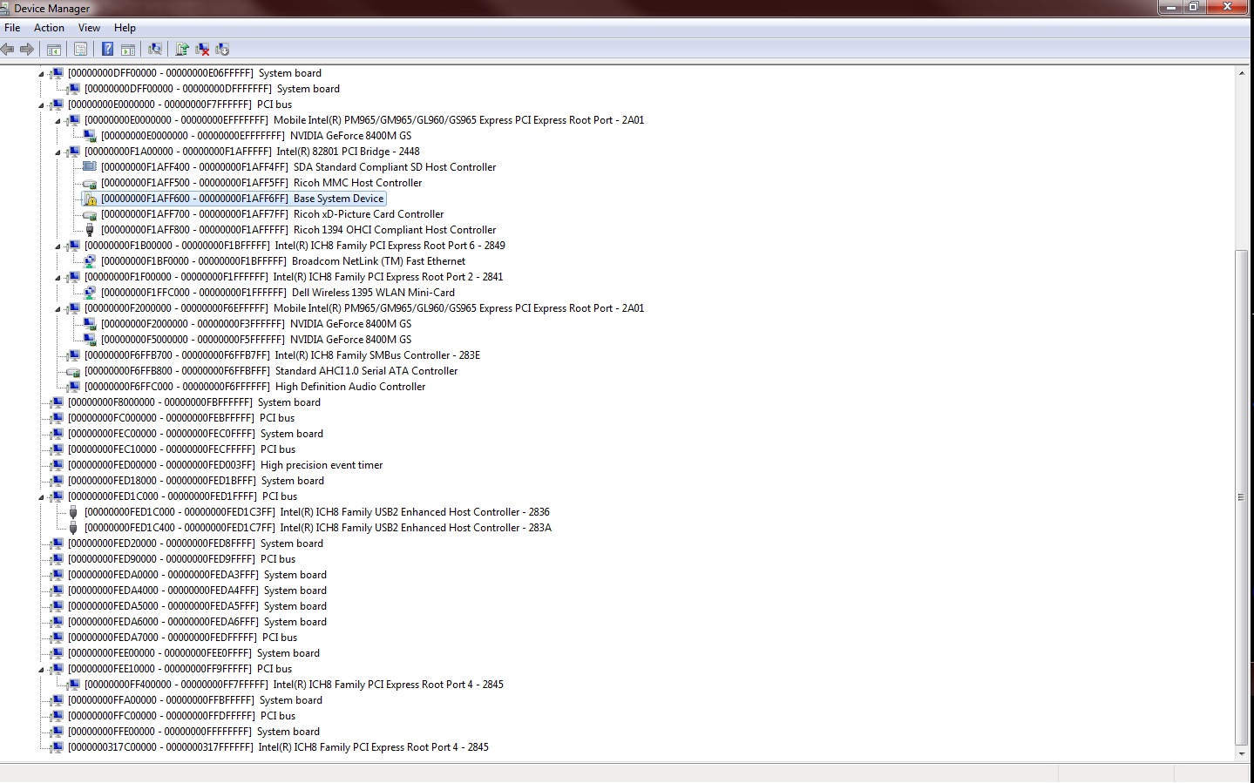Collapse Root Port 2A01 node at F2000000
This screenshot has width=1254, height=783.
pyautogui.click(x=58, y=309)
